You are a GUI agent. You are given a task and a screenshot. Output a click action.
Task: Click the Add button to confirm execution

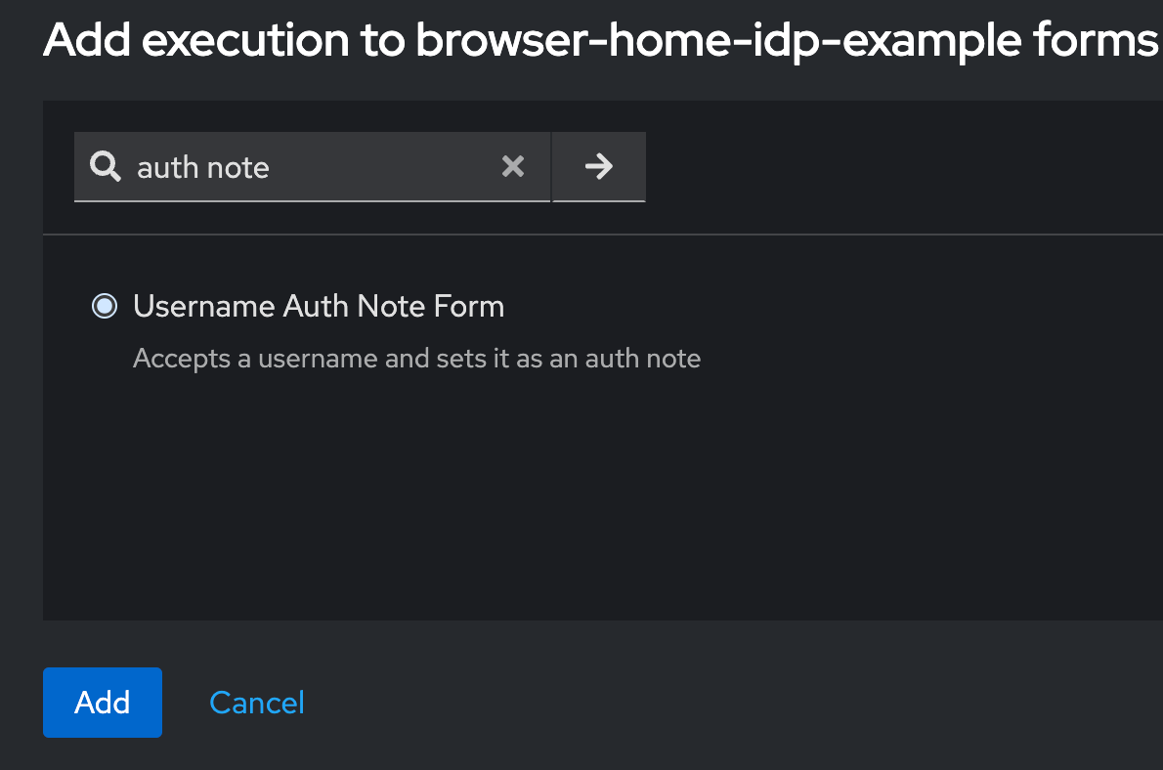(102, 702)
